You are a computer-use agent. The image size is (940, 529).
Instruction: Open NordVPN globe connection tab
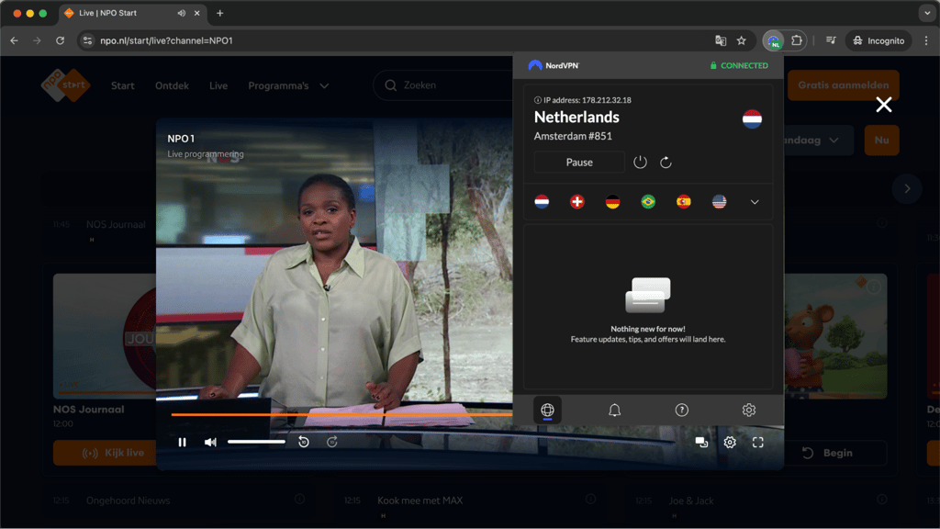click(x=547, y=411)
